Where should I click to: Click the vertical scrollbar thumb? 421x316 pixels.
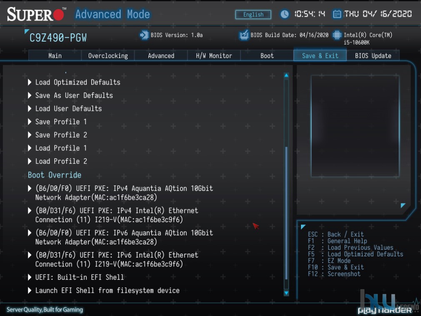coord(286,213)
